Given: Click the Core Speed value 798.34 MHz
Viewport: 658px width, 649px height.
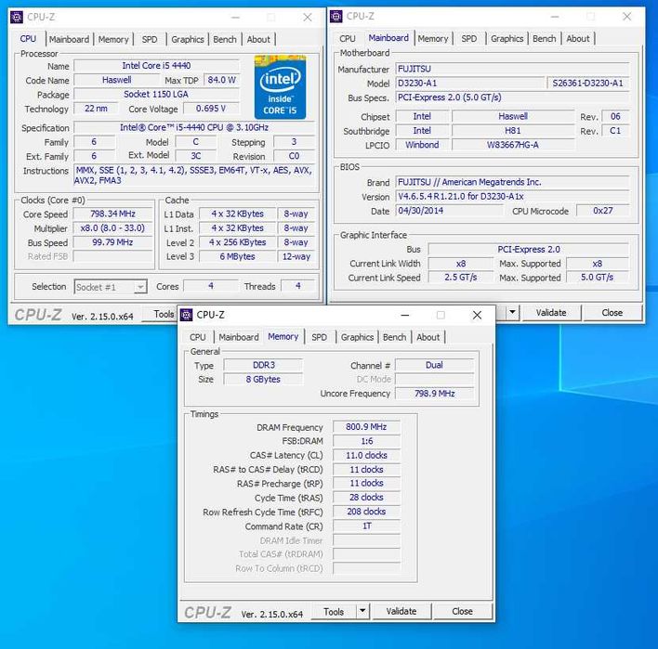Looking at the screenshot, I should coord(112,214).
